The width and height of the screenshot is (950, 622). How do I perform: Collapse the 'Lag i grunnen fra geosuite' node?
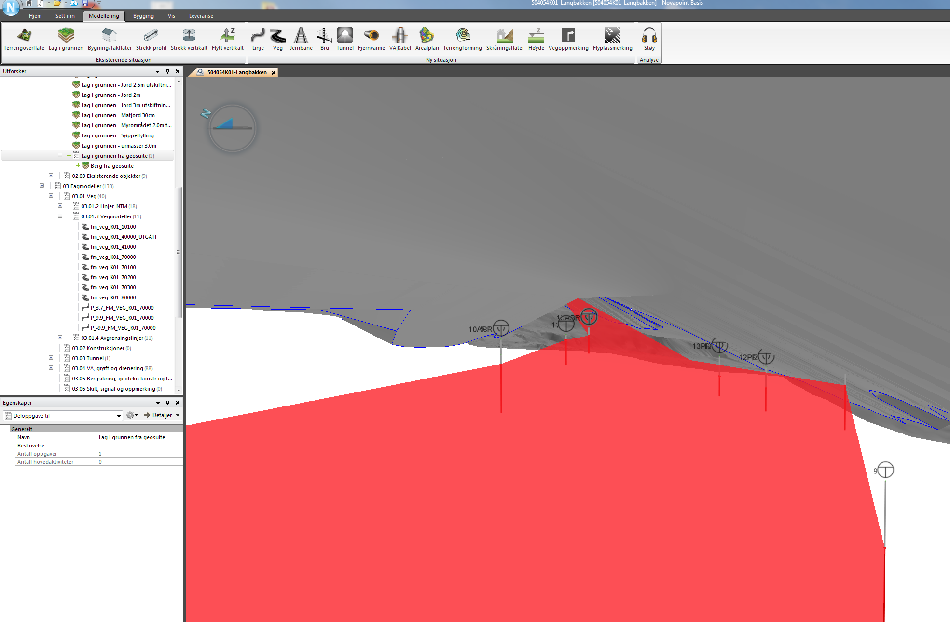pyautogui.click(x=60, y=155)
